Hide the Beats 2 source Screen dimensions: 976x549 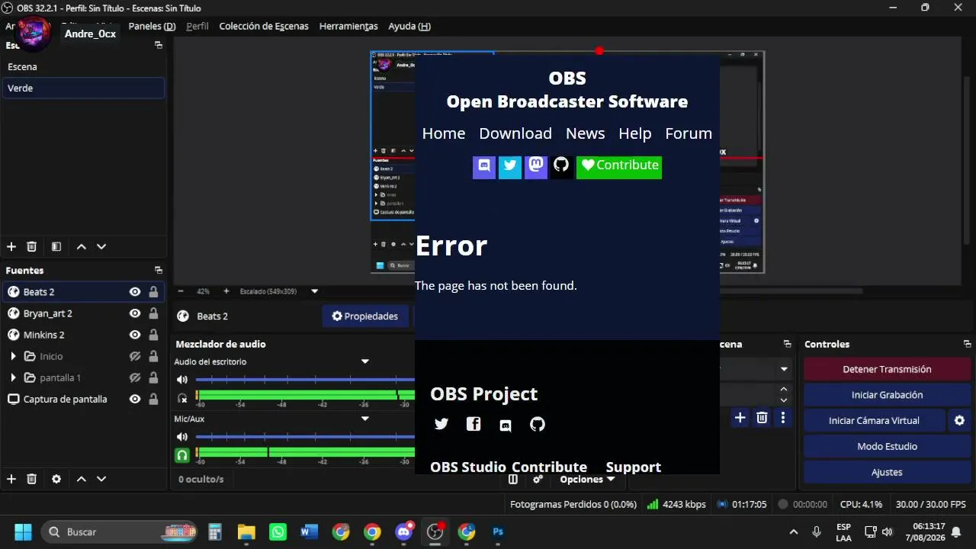coord(135,292)
